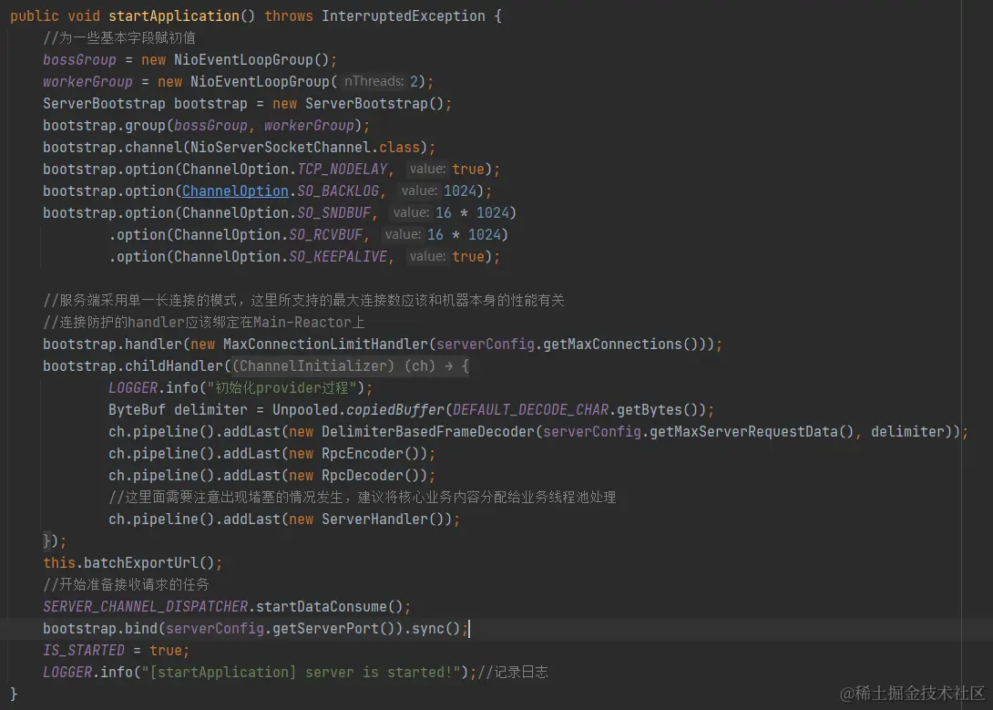Click the nThreads inlay hint
The height and width of the screenshot is (710, 993).
point(374,82)
